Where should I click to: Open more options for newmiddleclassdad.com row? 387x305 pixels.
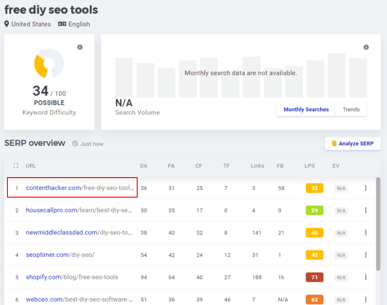tap(366, 232)
